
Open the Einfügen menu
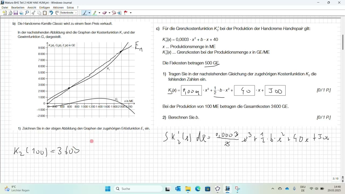(x=44, y=8)
